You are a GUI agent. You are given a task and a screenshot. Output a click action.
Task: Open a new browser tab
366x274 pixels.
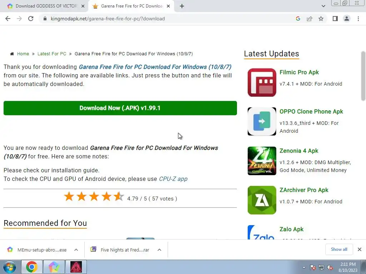[x=182, y=6]
